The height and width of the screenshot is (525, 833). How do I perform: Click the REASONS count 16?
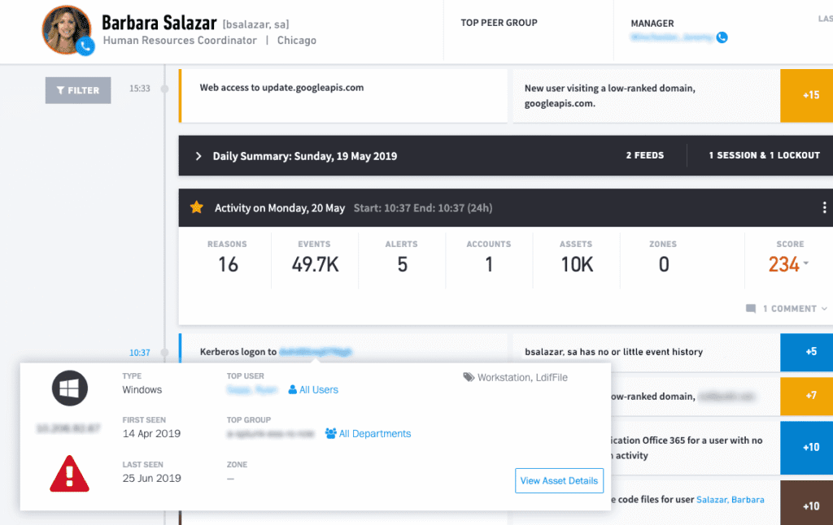pyautogui.click(x=228, y=264)
